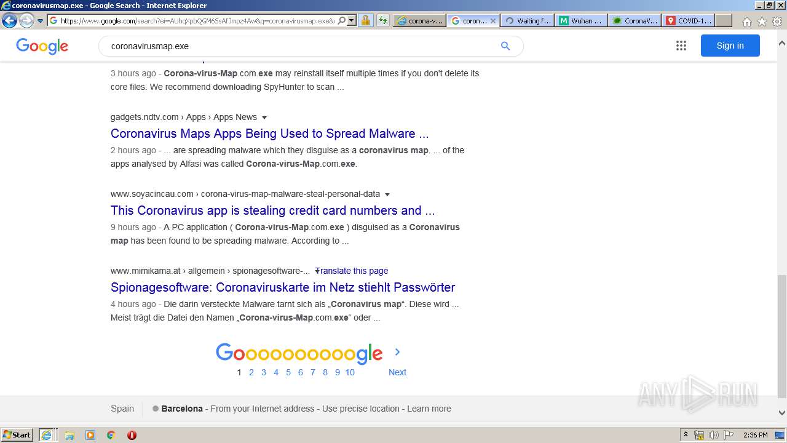The width and height of the screenshot is (787, 443).
Task: Expand the gadgets.ndtv.com result options arrow
Action: pyautogui.click(x=264, y=118)
